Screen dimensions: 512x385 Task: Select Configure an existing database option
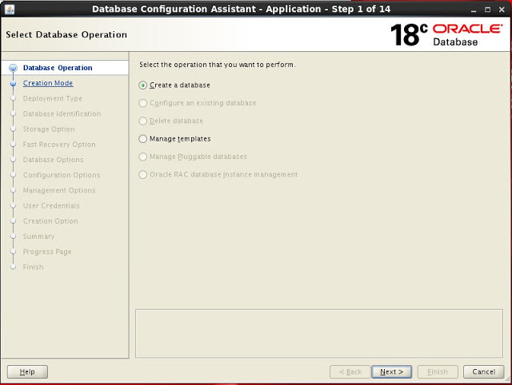click(x=143, y=103)
